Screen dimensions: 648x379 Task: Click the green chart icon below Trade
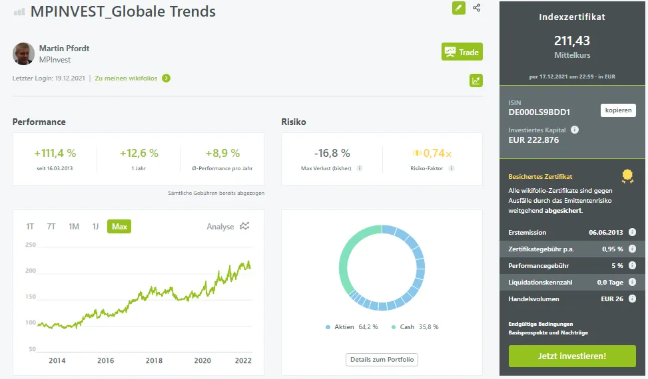[476, 80]
